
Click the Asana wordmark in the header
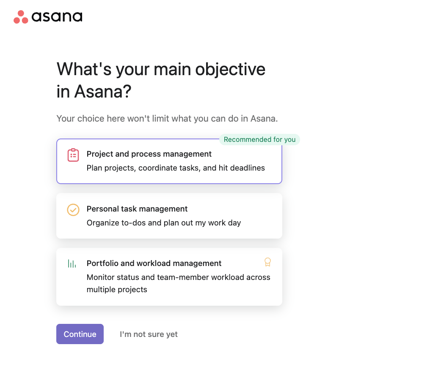coord(56,16)
